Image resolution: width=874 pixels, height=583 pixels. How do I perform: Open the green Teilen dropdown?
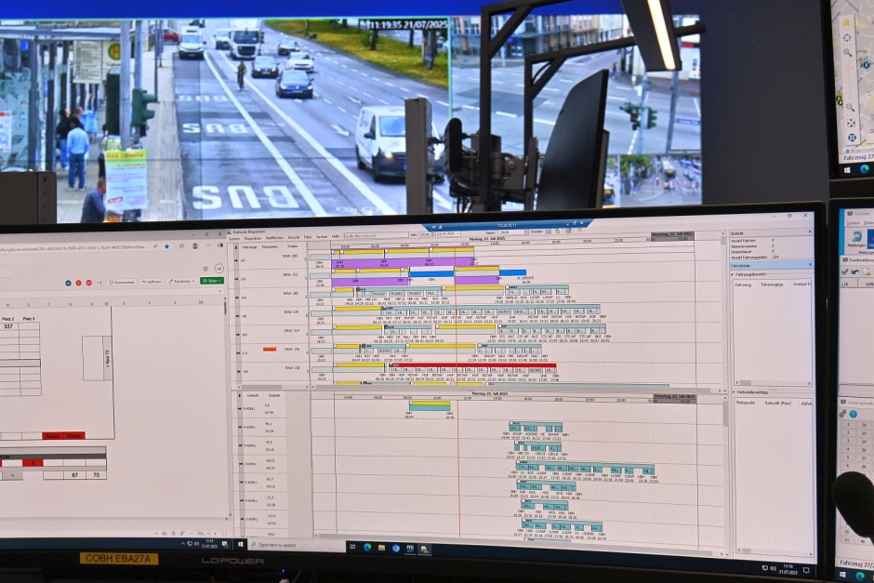pos(212,281)
